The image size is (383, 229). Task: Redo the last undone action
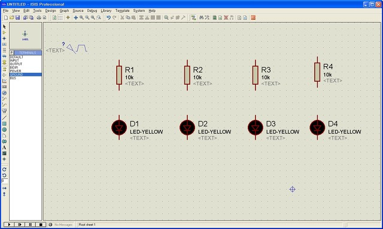pos(114,17)
